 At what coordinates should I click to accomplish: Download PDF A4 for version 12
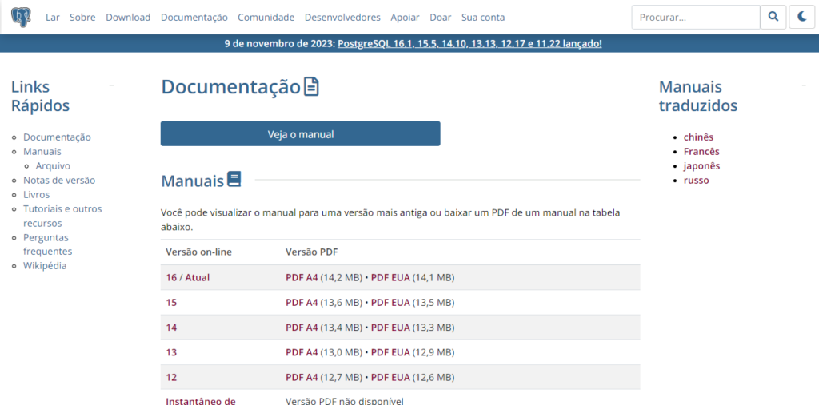point(302,377)
